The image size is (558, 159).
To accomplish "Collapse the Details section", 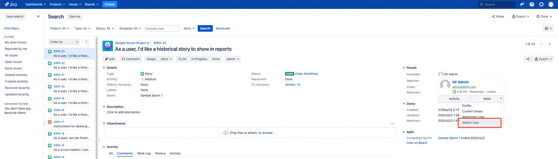I will pos(104,68).
